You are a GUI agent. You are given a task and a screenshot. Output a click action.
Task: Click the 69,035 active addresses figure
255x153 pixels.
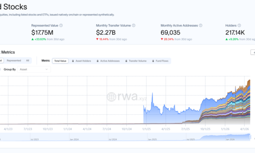pyautogui.click(x=170, y=33)
